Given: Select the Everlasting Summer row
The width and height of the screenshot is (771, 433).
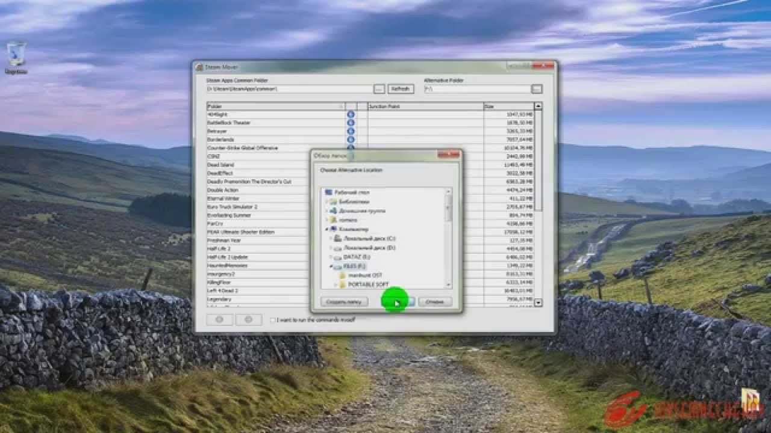Looking at the screenshot, I should [x=259, y=215].
